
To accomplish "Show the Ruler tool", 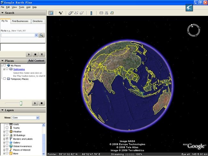I will point(91,13).
